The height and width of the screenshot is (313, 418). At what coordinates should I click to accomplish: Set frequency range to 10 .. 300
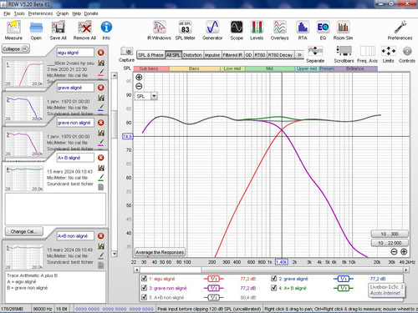pyautogui.click(x=390, y=234)
